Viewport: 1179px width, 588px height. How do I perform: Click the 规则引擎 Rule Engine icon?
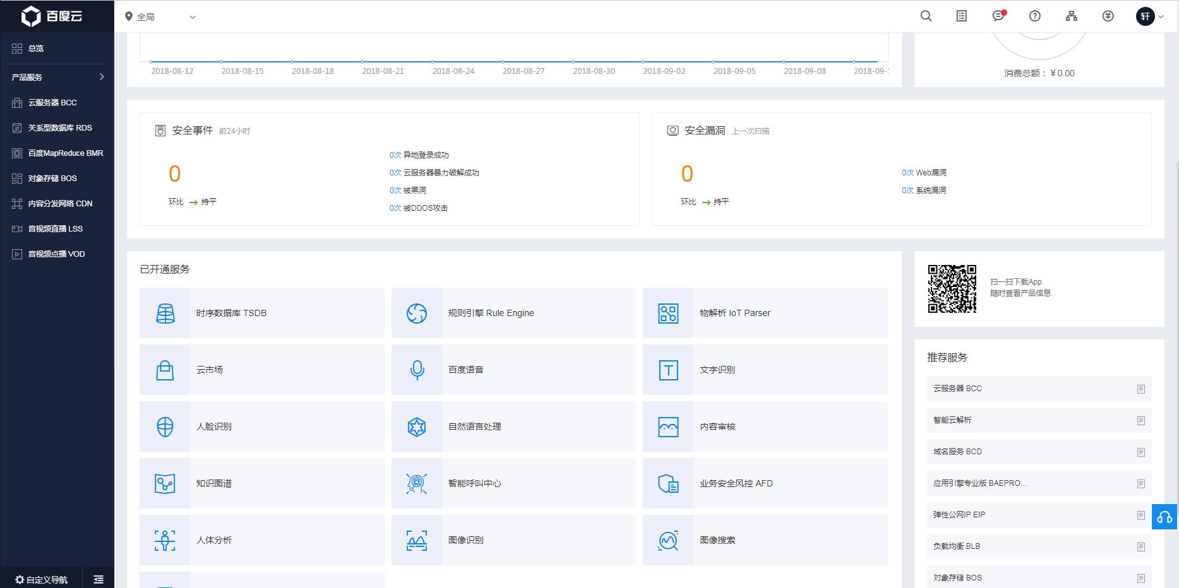coord(417,313)
